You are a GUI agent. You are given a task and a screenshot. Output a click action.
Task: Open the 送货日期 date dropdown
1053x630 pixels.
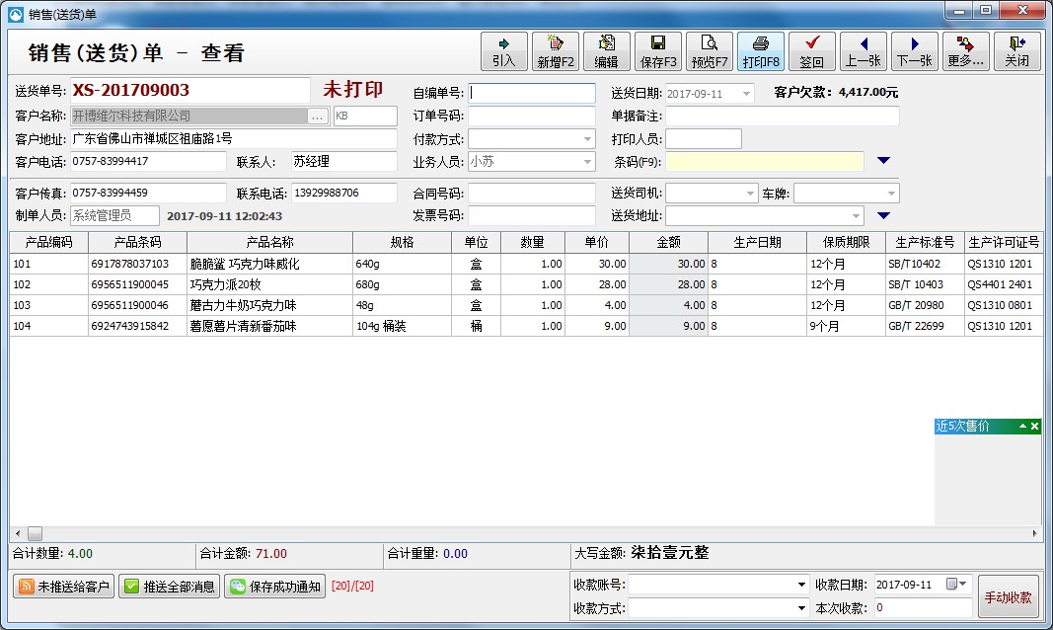(x=746, y=94)
